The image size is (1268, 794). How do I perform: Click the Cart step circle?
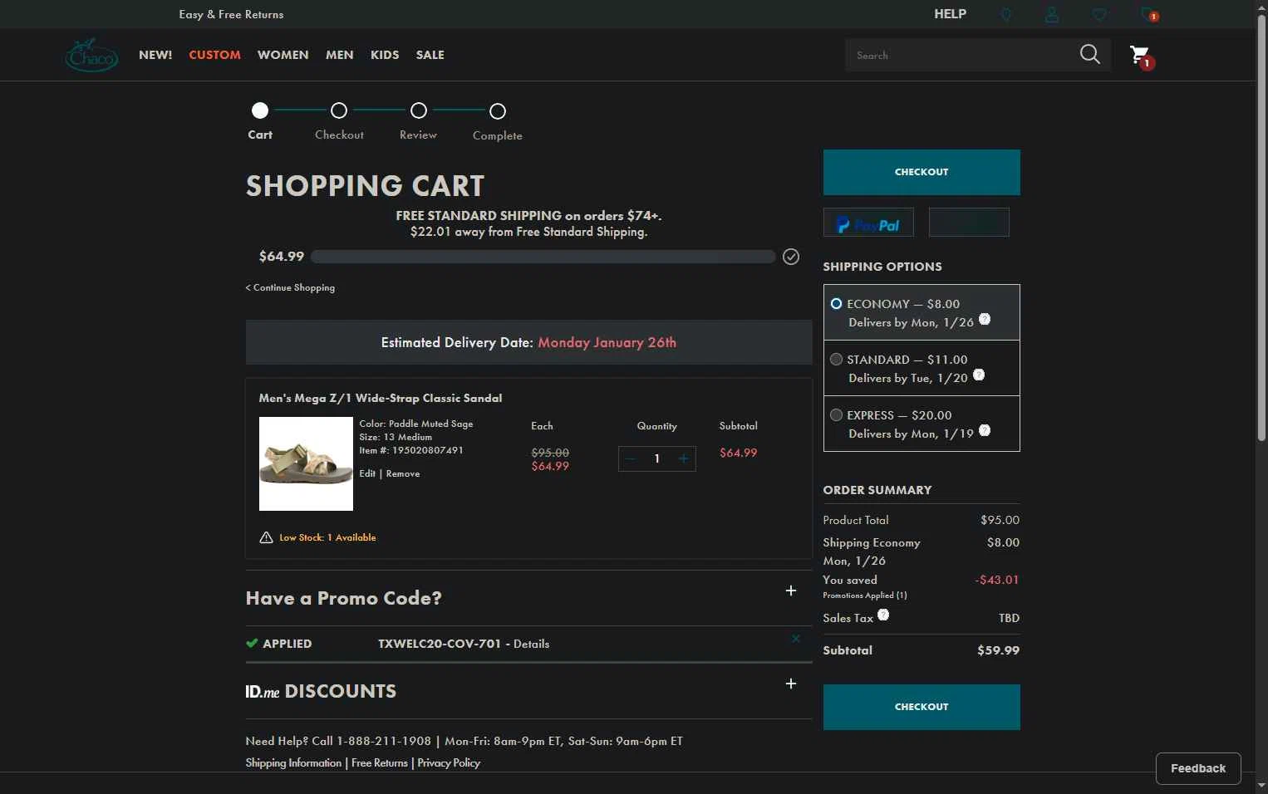pos(260,110)
